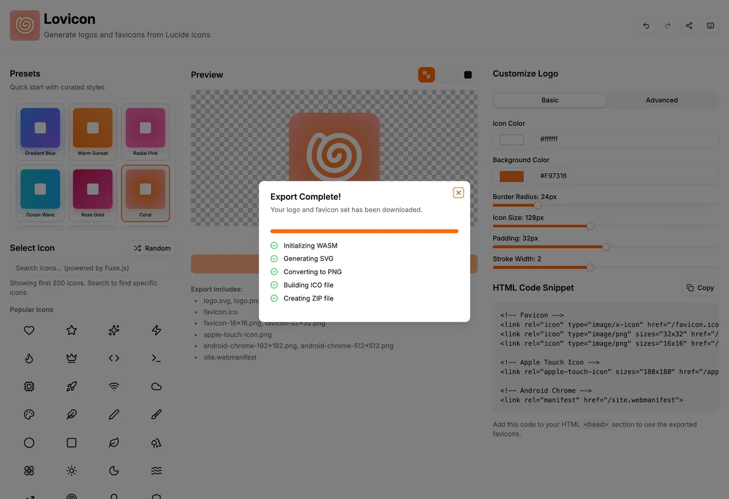This screenshot has width=729, height=499.
Task: Copy the HTML code snippet
Action: click(700, 288)
